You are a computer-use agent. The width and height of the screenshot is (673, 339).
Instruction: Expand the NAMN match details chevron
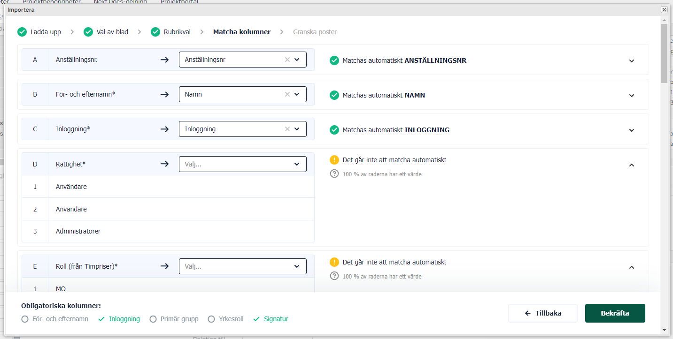coord(632,96)
